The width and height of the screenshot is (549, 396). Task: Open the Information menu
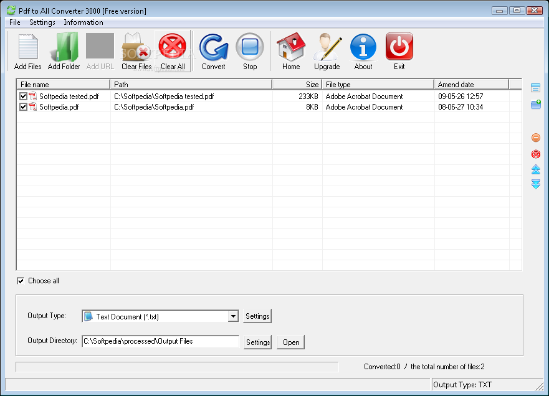[84, 22]
